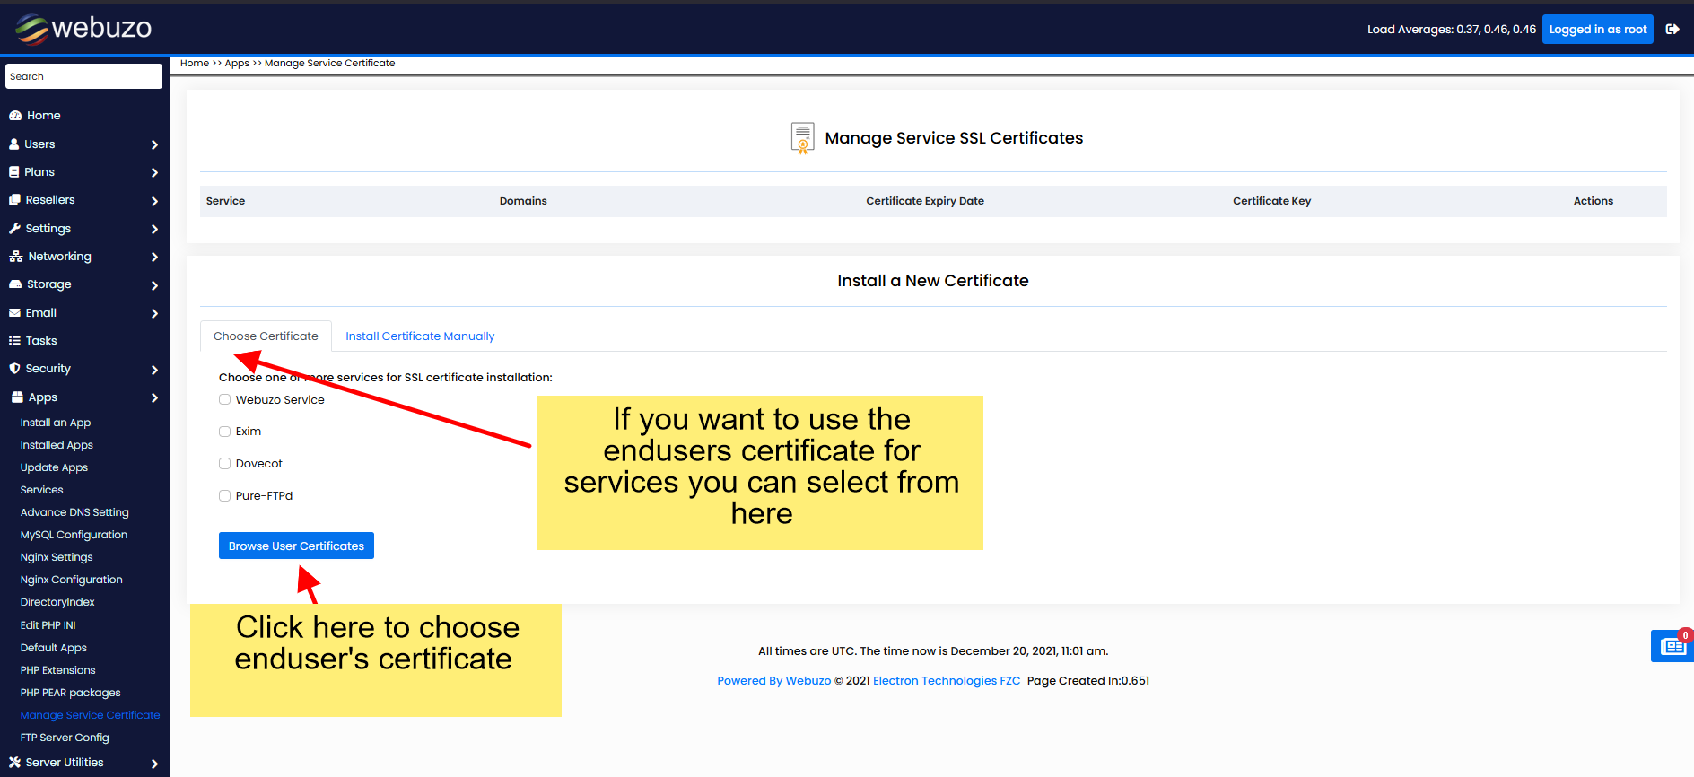Click the Webuzo logo
The image size is (1694, 777).
(83, 29)
